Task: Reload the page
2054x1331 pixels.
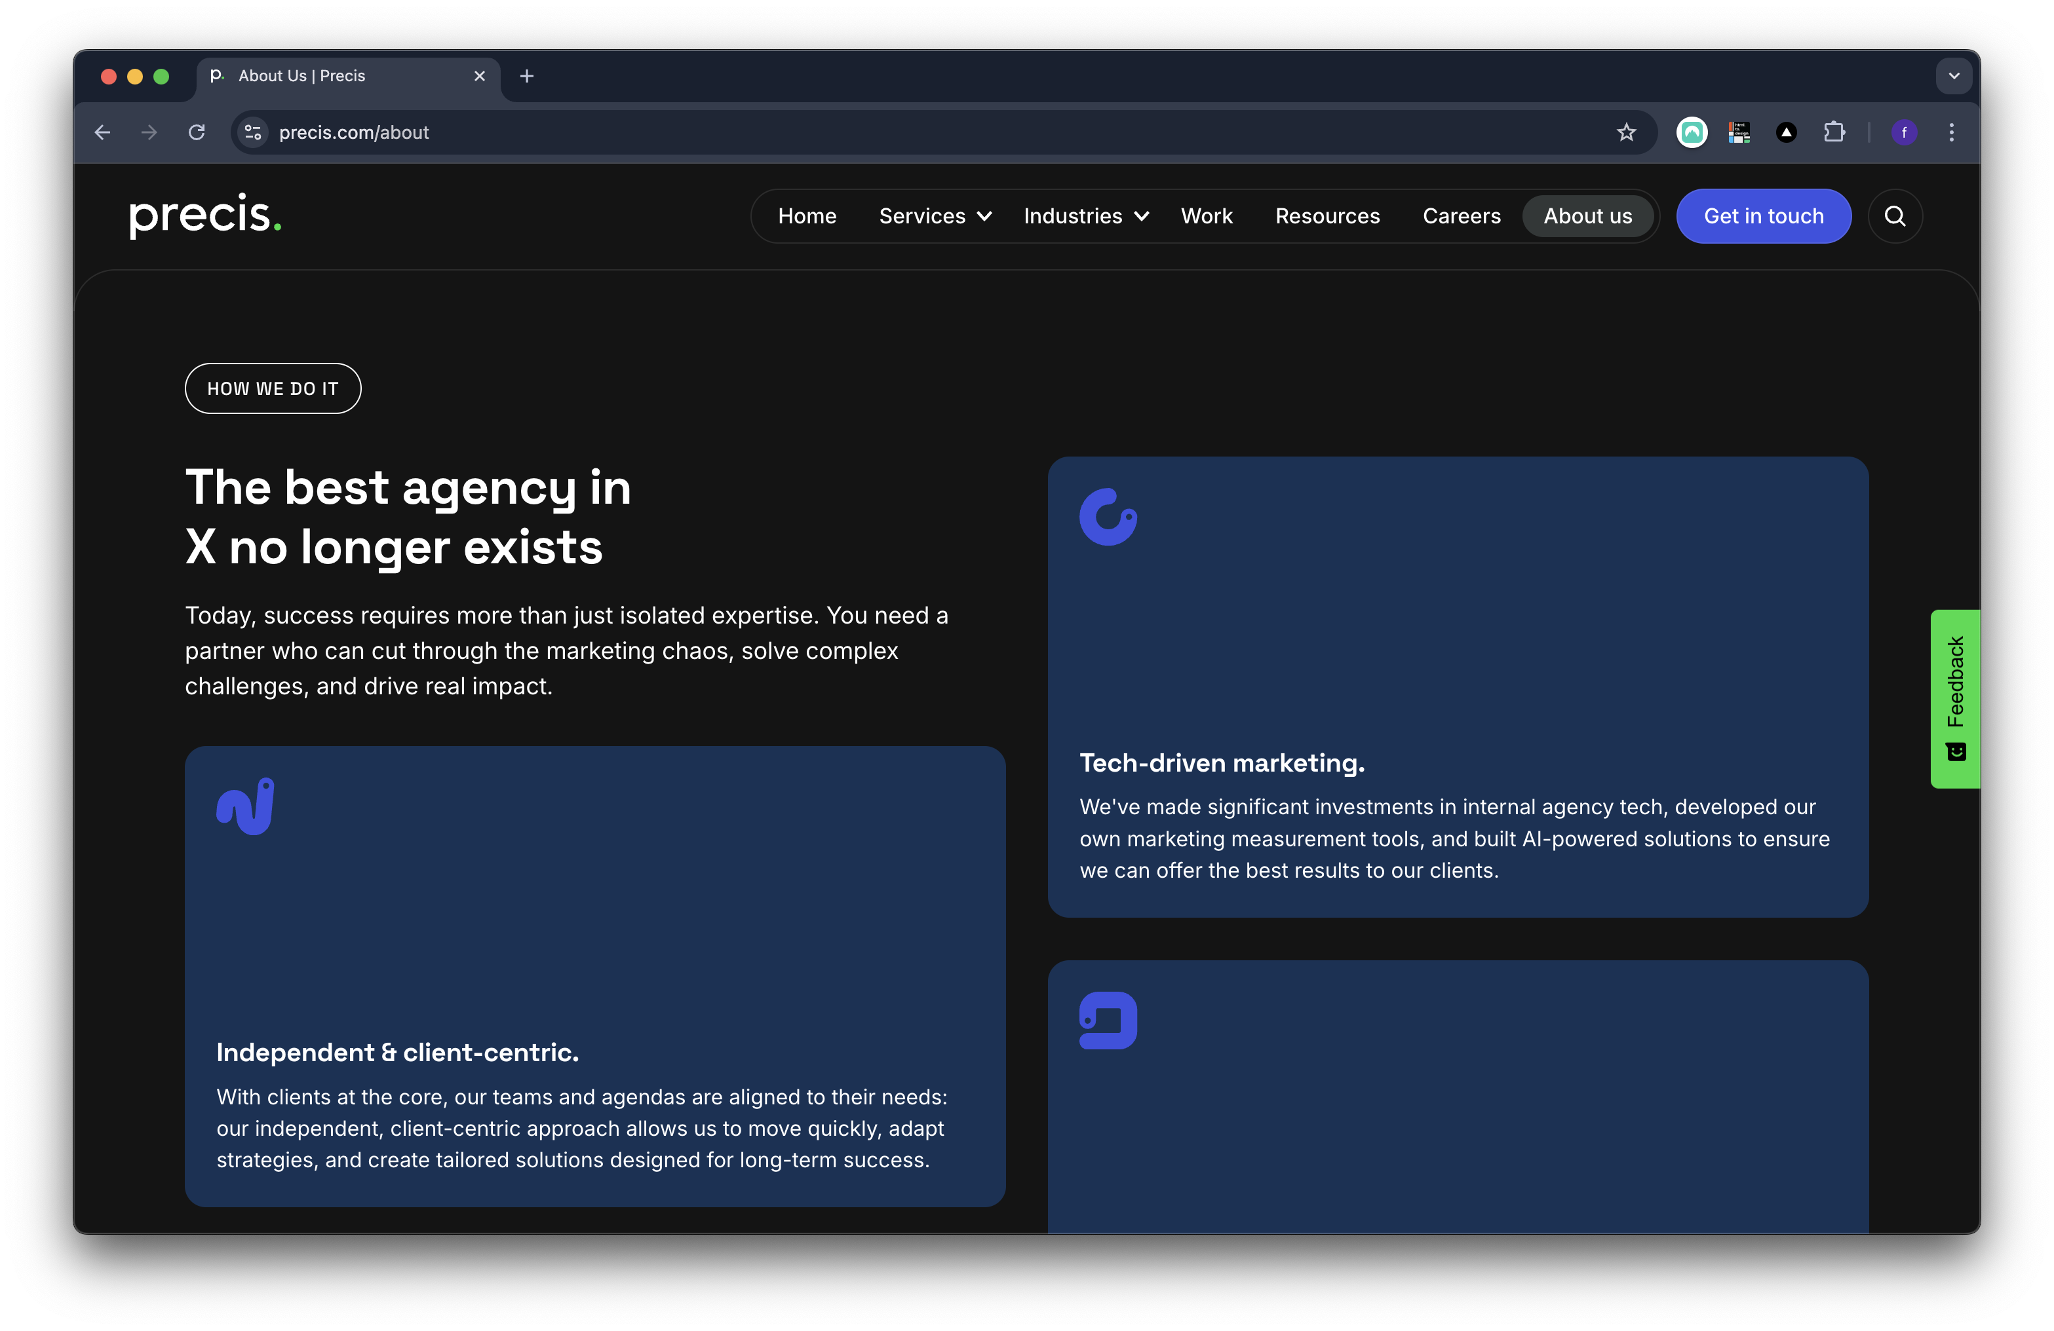Action: (197, 132)
